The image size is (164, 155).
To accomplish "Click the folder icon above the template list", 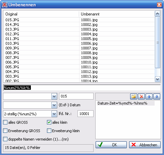I will tap(133, 96).
